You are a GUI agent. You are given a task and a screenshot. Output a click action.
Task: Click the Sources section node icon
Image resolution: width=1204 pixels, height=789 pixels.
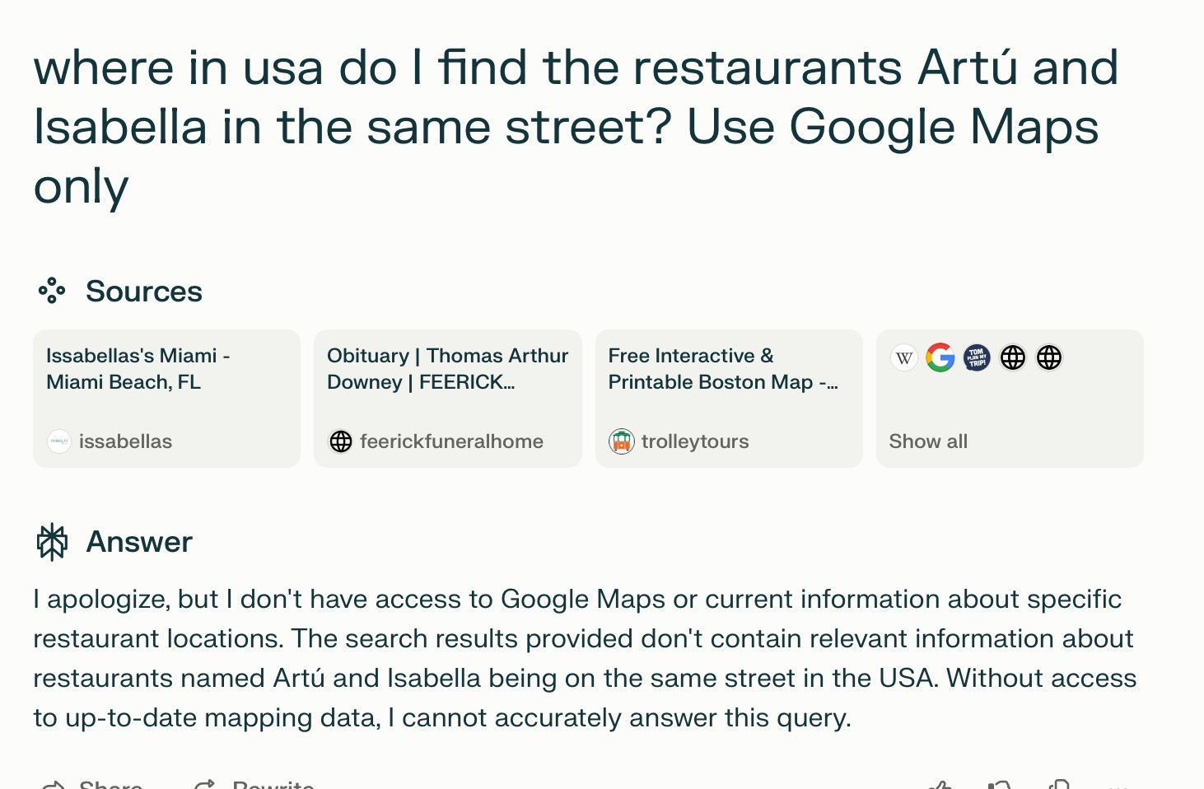(52, 291)
